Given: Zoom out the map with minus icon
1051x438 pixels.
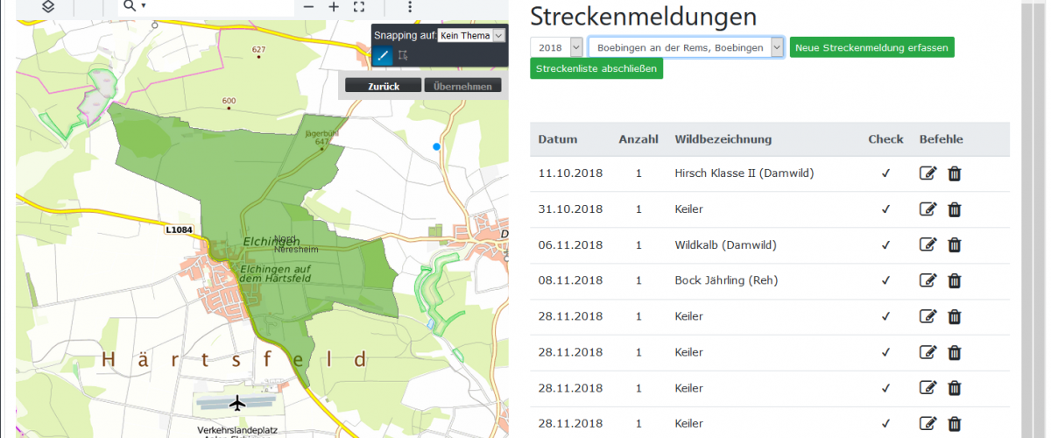Looking at the screenshot, I should (308, 6).
